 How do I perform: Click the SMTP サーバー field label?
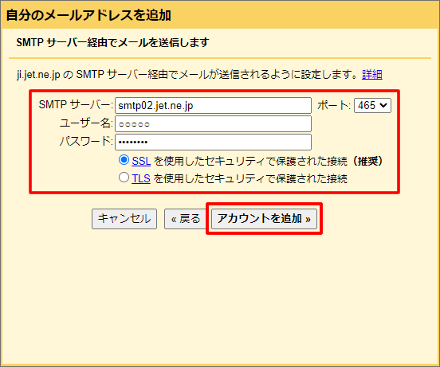tap(76, 105)
